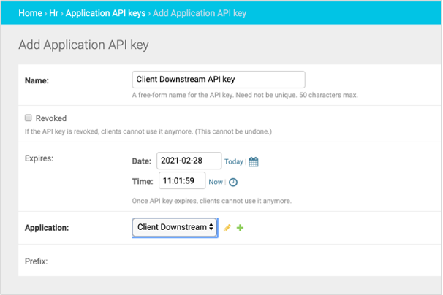Expand the Client Downstream application dropdown
The height and width of the screenshot is (295, 443).
click(175, 228)
